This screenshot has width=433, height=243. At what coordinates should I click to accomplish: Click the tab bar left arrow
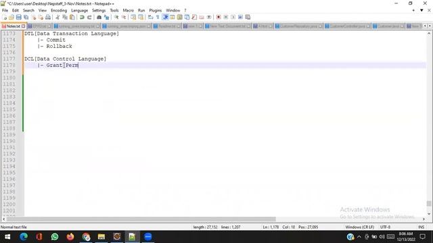coord(426,26)
